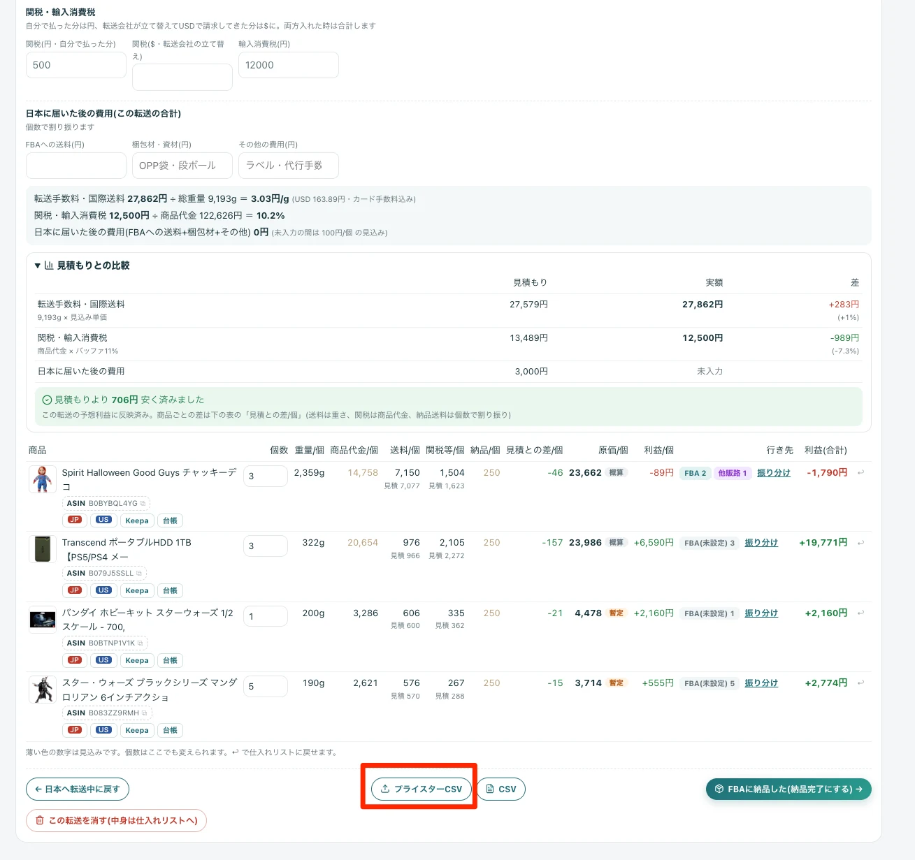
Task: Export the プライスターCSV file
Action: point(422,789)
